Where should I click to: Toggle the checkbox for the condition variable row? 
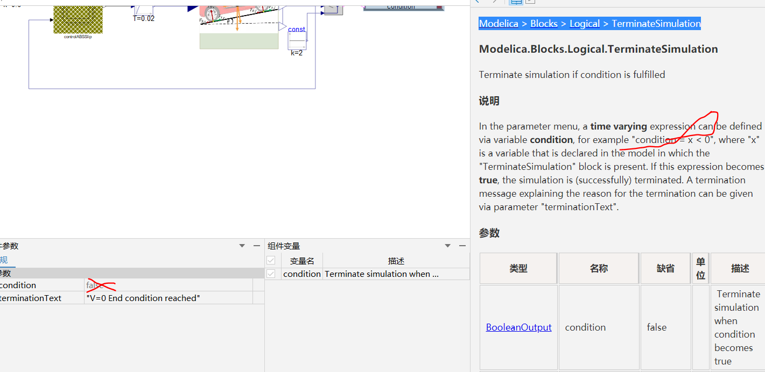coord(271,274)
